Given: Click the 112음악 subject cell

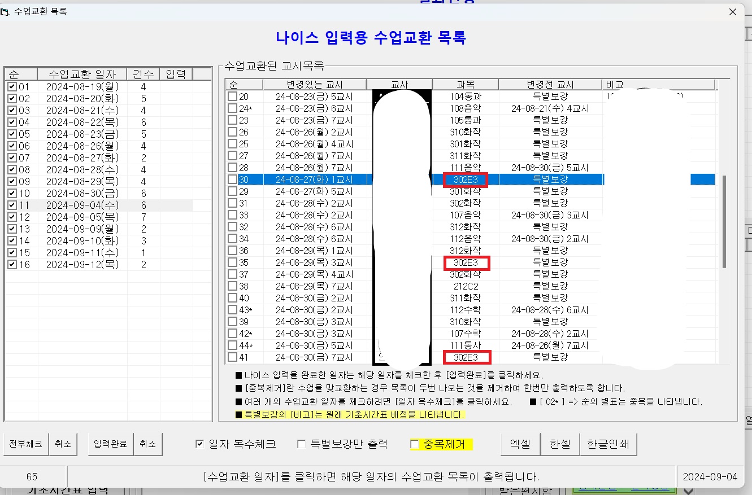Looking at the screenshot, I should coord(466,239).
